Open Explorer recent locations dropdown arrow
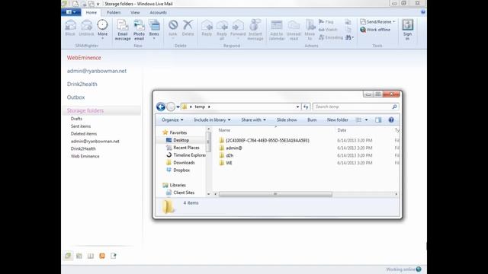The height and width of the screenshot is (274, 488). [178, 107]
